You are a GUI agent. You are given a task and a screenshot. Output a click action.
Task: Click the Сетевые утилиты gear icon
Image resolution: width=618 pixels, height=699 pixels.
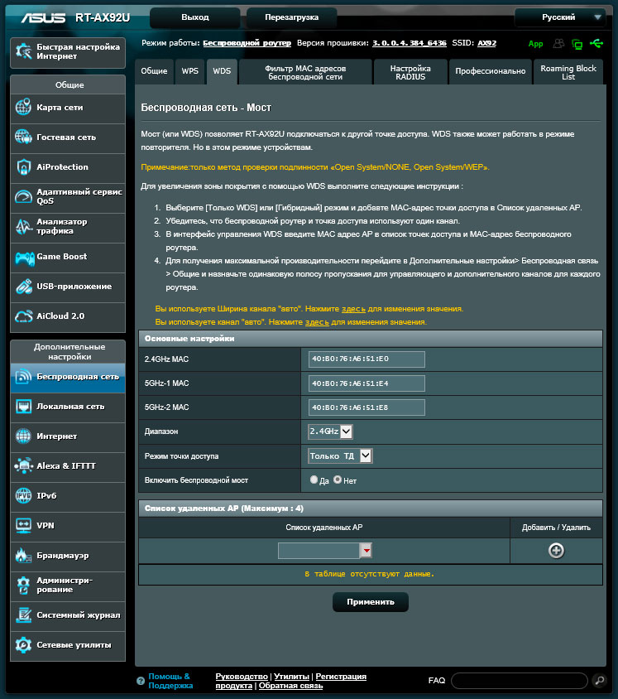(23, 645)
